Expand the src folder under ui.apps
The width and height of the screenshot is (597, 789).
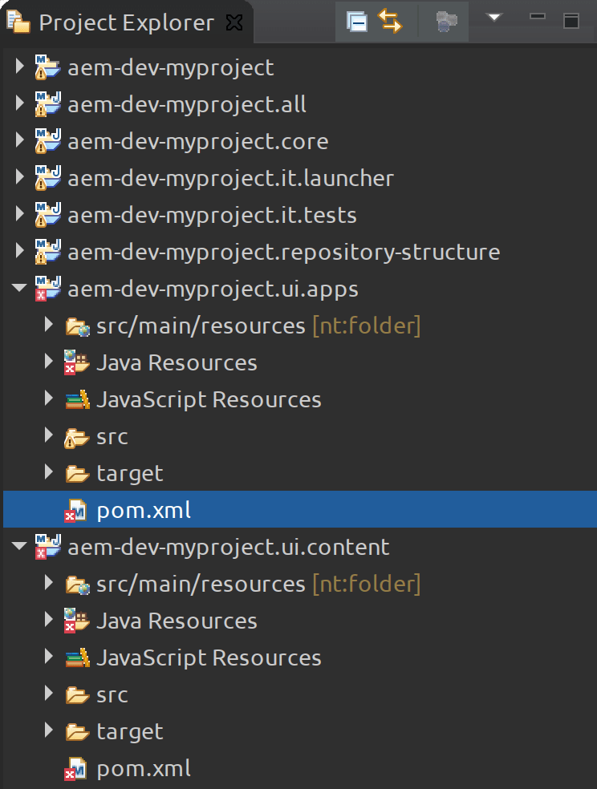(x=49, y=435)
